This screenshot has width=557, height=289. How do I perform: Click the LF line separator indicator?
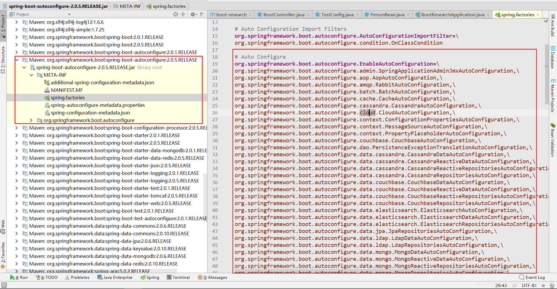[x=515, y=285]
